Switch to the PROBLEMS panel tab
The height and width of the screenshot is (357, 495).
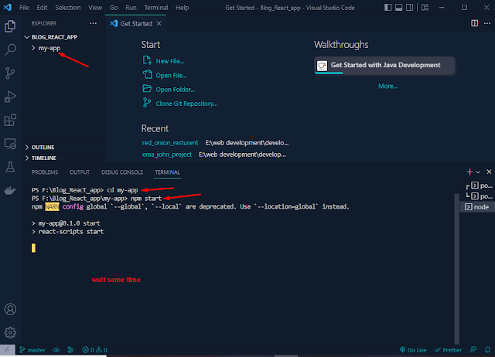tap(45, 172)
